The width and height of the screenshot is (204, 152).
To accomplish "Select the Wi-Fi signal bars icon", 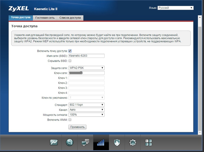I will pyautogui.click(x=101, y=142).
